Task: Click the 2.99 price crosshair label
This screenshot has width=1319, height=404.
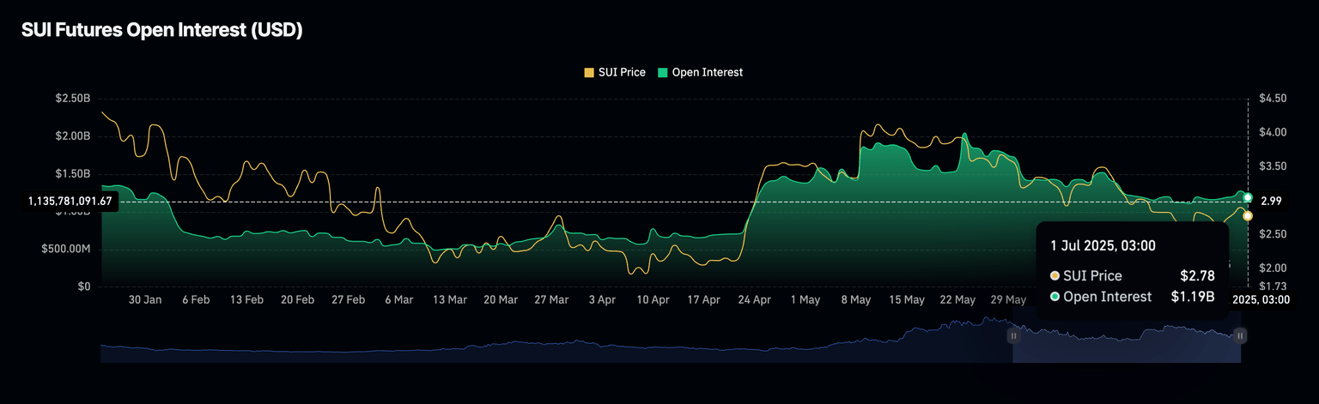Action: [x=1270, y=202]
